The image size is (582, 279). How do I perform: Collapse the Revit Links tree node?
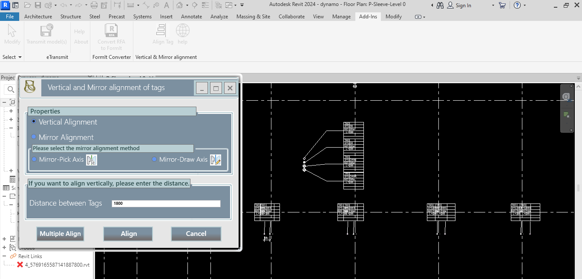pos(5,256)
